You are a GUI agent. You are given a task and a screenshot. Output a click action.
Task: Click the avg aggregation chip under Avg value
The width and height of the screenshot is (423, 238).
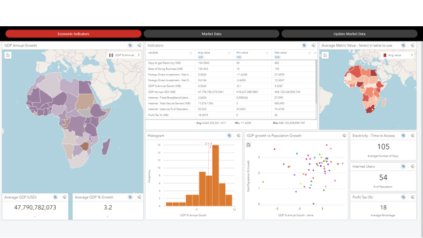point(200,57)
